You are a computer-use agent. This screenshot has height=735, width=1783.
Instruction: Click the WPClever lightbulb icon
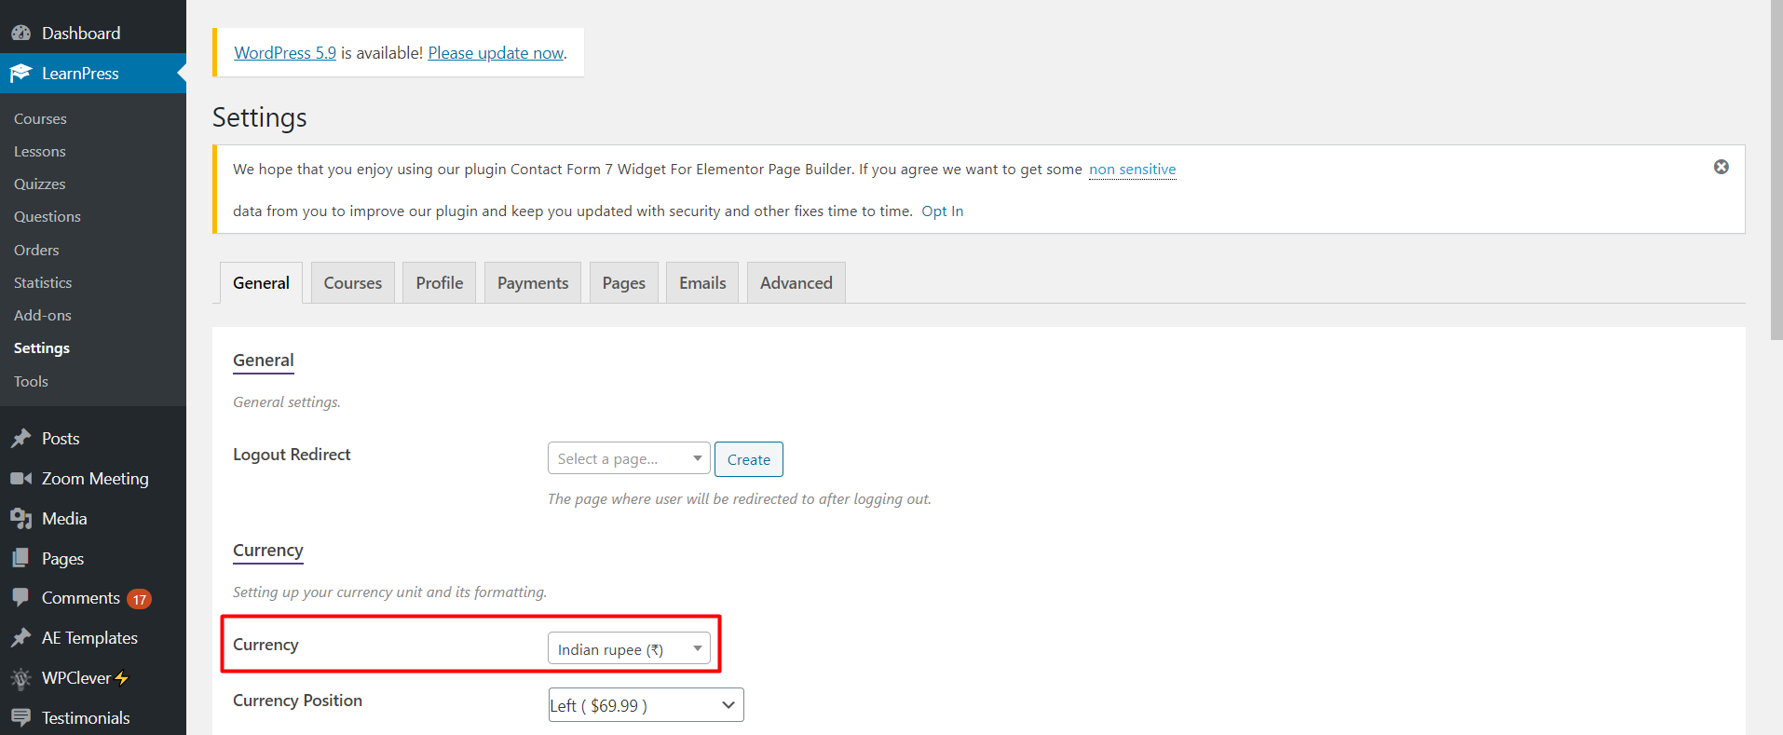(x=20, y=678)
